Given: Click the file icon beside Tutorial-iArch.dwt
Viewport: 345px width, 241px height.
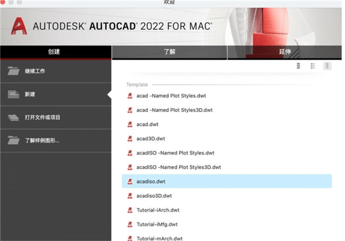Looking at the screenshot, I should point(130,210).
